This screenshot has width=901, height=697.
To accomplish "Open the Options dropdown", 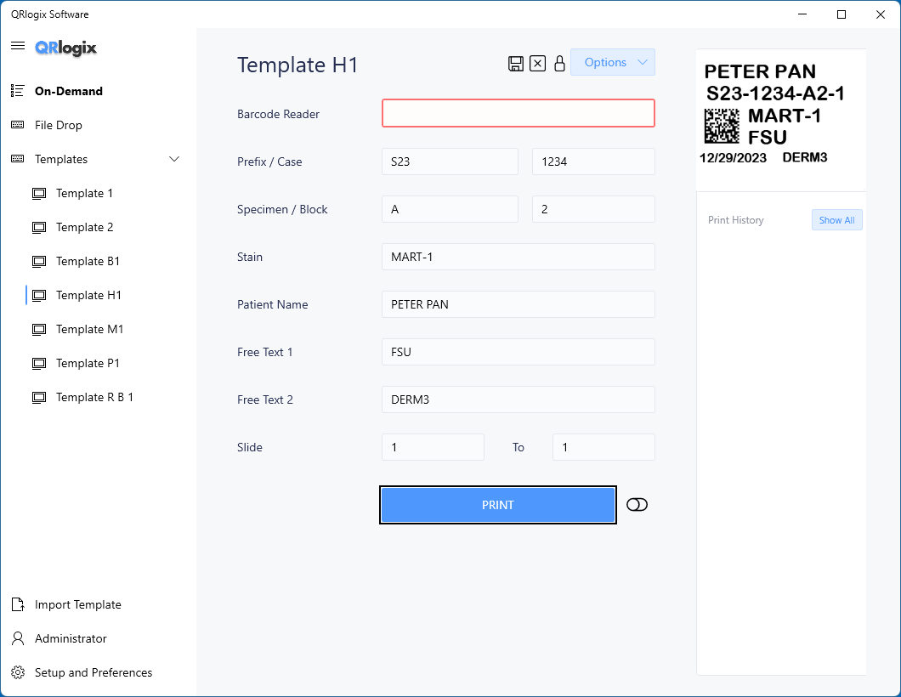I will (x=612, y=62).
